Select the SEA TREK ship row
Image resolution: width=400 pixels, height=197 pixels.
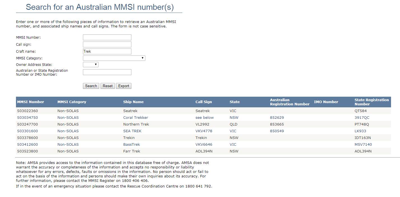tap(132, 131)
